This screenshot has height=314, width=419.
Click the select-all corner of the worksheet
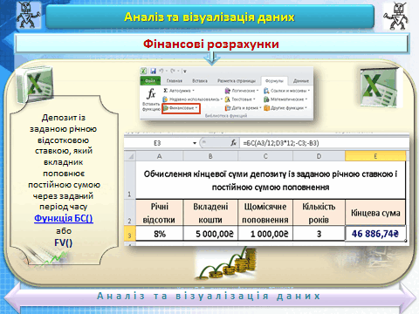pyautogui.click(x=130, y=156)
